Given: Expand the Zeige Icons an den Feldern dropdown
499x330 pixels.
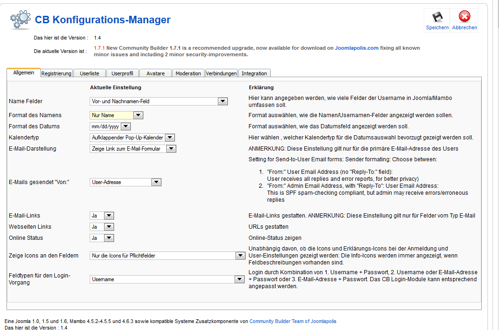Looking at the screenshot, I should click(x=167, y=256).
